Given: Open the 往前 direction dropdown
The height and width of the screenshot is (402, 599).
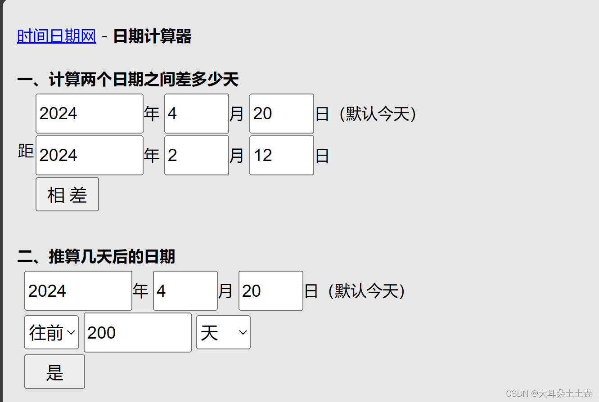Looking at the screenshot, I should click(51, 332).
